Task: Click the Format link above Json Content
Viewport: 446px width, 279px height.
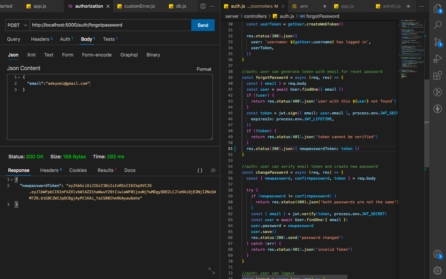Action: [x=204, y=69]
